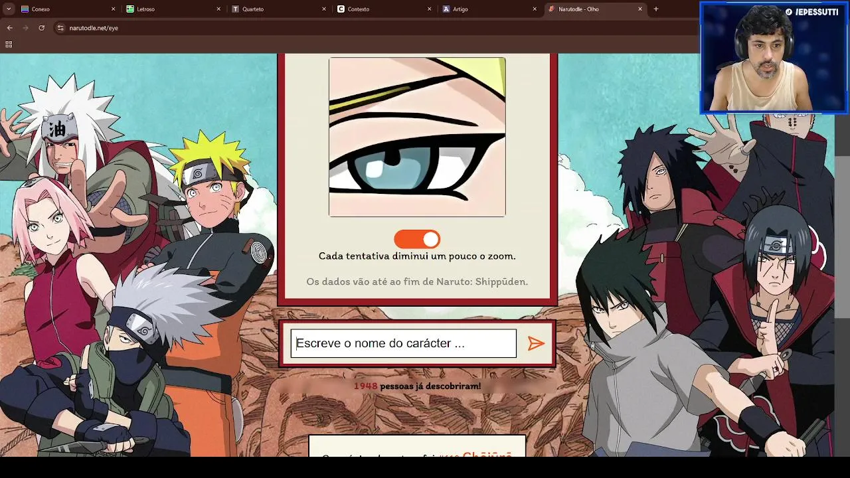850x478 pixels.
Task: Go back to previous page
Action: click(9, 28)
